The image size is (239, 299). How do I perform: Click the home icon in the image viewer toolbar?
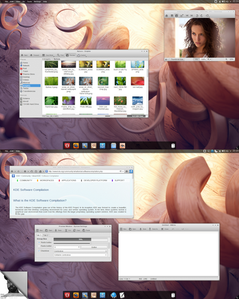[167, 16]
